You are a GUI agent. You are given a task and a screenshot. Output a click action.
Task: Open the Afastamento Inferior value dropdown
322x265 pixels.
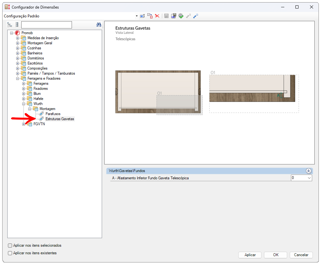click(309, 178)
